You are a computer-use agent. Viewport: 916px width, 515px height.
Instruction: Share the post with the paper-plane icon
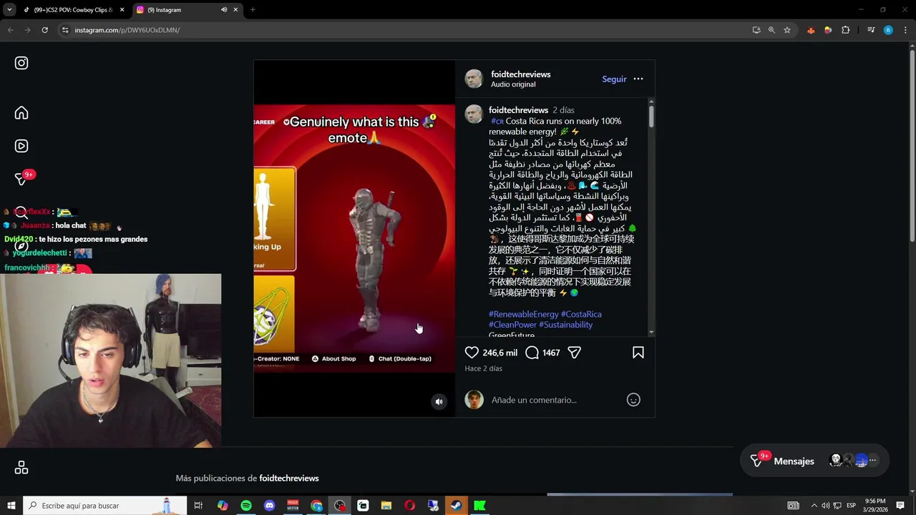574,353
